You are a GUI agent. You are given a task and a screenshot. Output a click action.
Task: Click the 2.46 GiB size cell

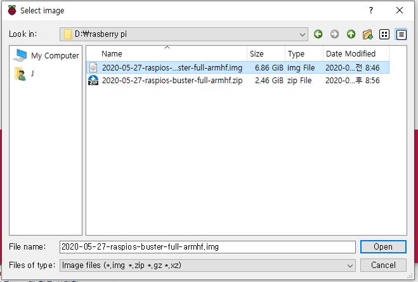click(x=269, y=81)
